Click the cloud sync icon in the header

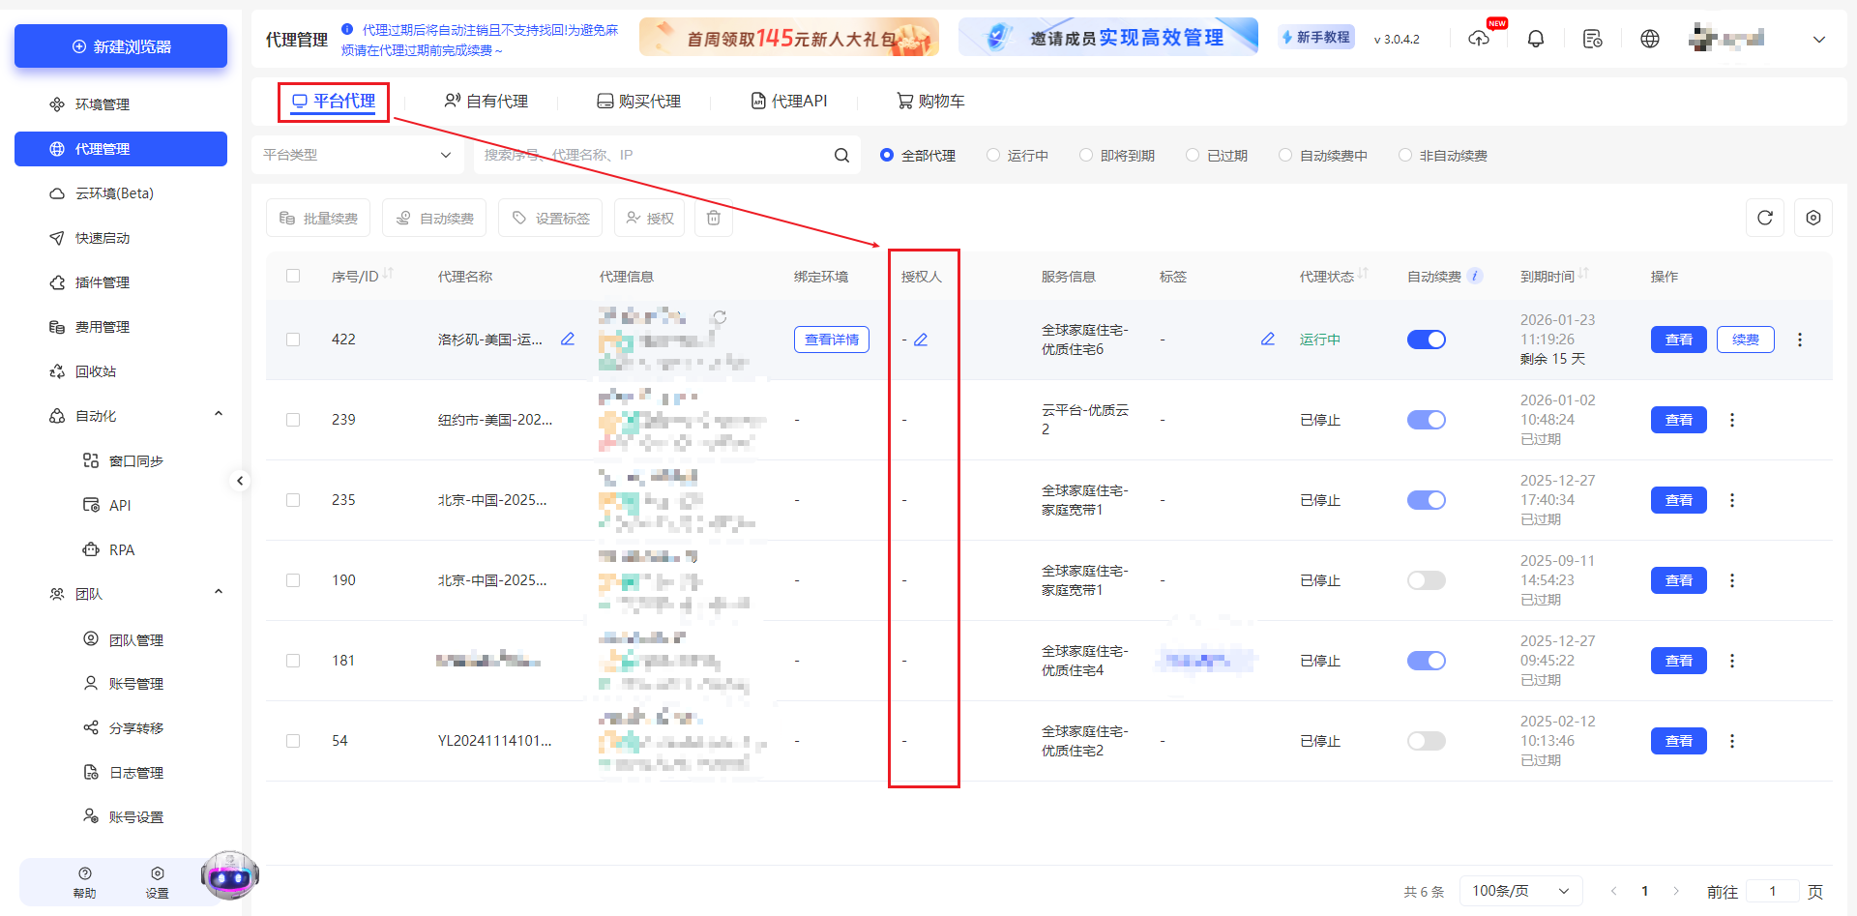pos(1479,39)
